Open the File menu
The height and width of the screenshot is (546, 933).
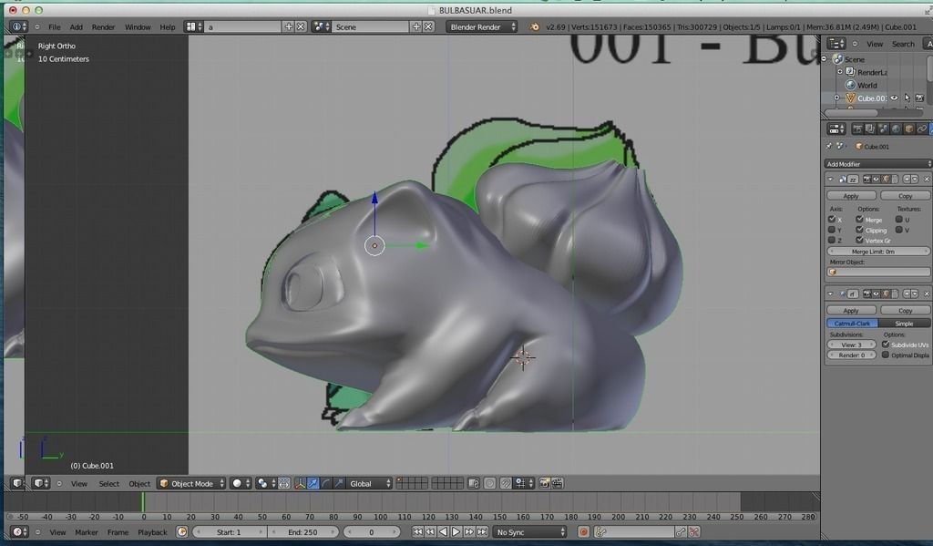pyautogui.click(x=54, y=26)
